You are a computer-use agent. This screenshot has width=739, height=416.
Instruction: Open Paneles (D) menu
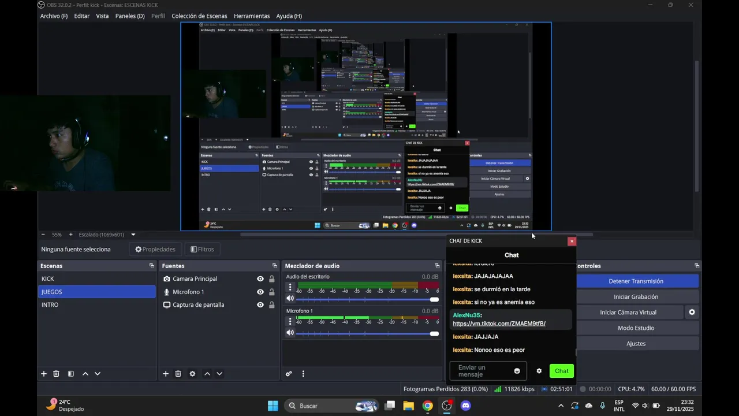coord(130,16)
